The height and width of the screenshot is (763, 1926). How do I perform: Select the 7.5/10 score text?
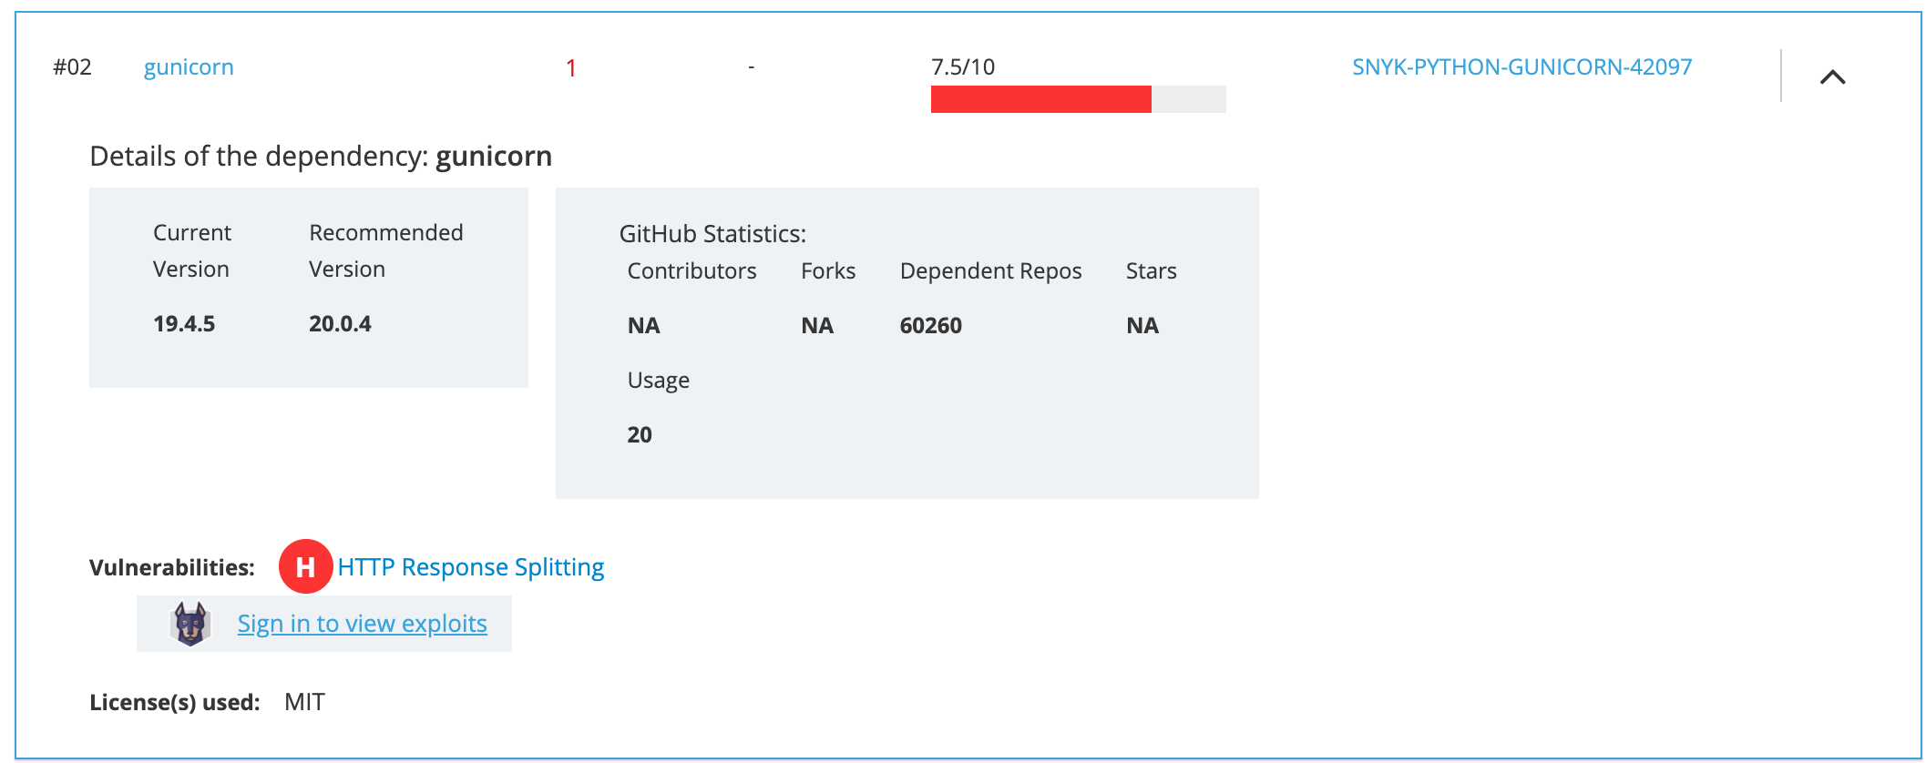point(962,66)
